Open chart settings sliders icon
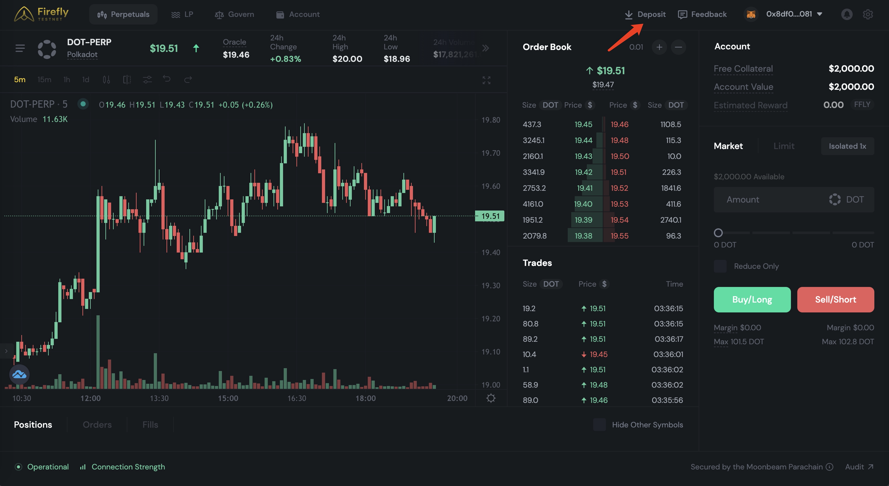The height and width of the screenshot is (486, 889). (147, 80)
